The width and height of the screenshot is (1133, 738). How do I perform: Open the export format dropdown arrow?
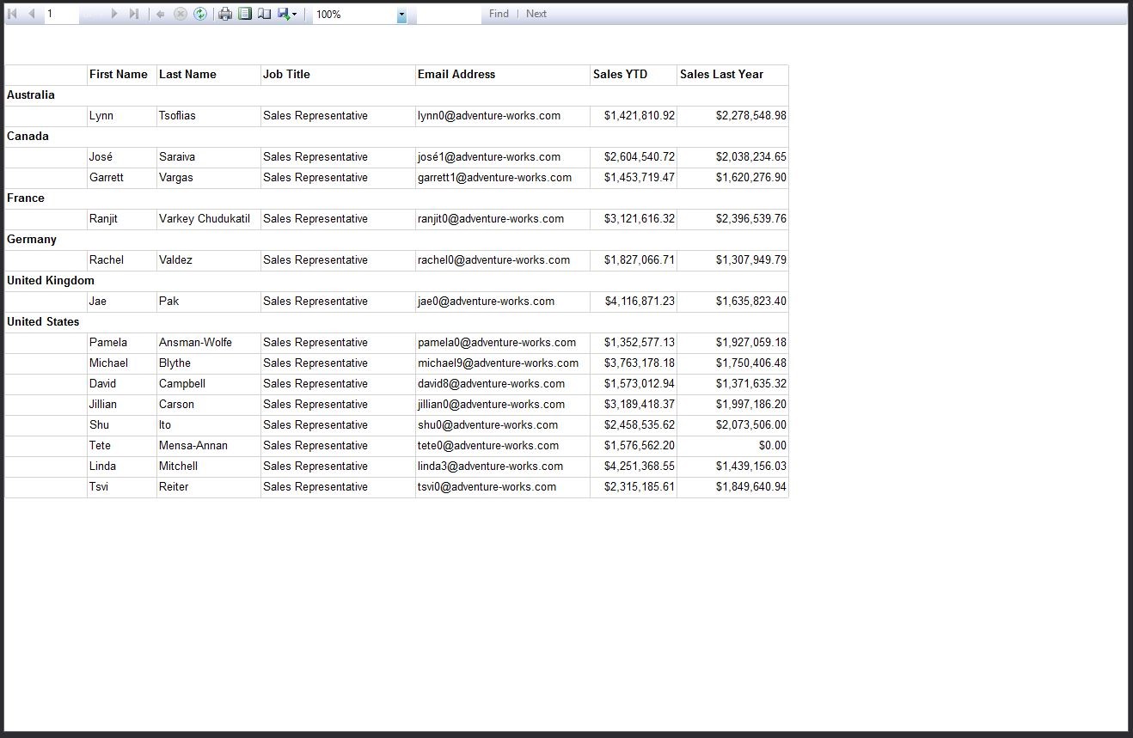pyautogui.click(x=293, y=14)
